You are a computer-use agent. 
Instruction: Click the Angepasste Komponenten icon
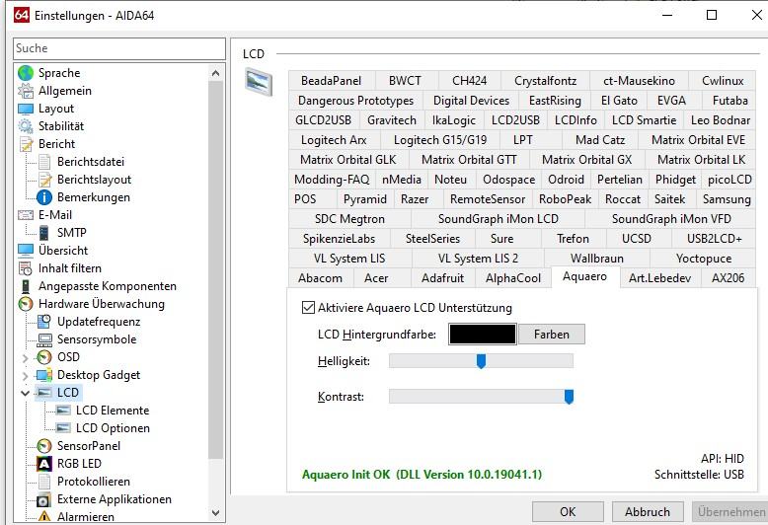(x=26, y=286)
